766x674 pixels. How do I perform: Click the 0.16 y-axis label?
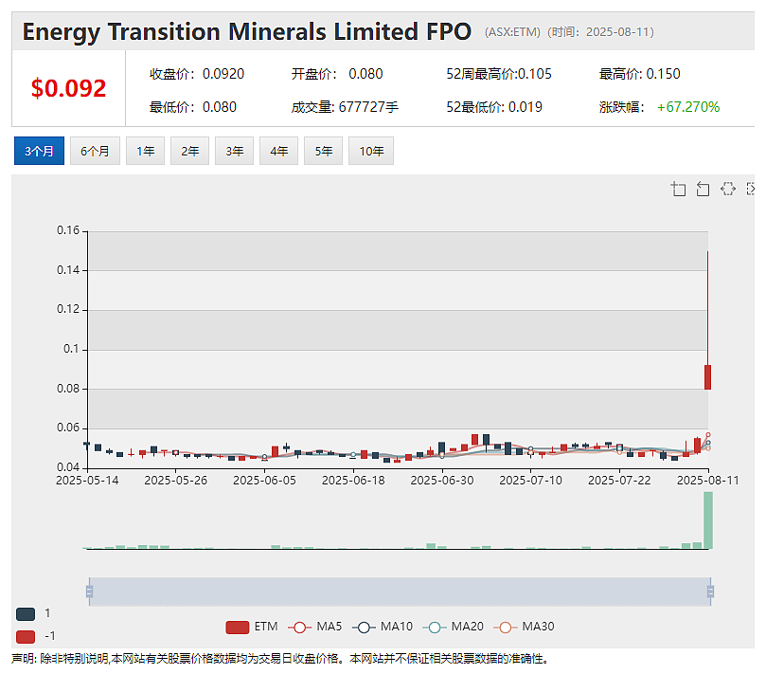(68, 230)
